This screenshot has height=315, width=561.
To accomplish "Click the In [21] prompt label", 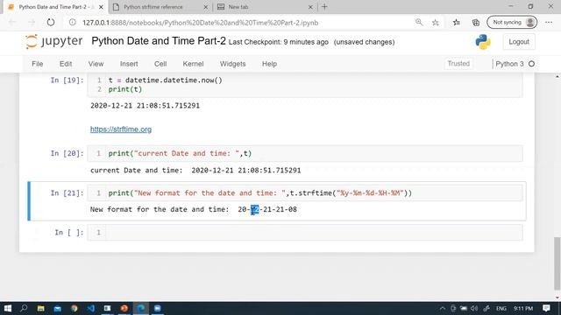I will point(67,193).
